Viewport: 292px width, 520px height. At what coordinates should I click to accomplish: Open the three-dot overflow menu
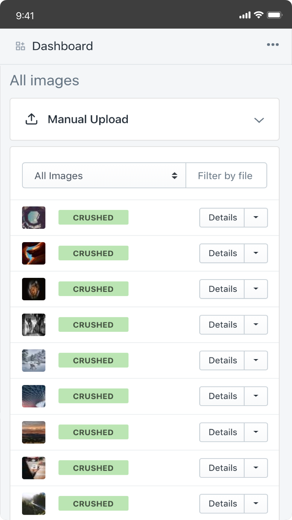(273, 45)
